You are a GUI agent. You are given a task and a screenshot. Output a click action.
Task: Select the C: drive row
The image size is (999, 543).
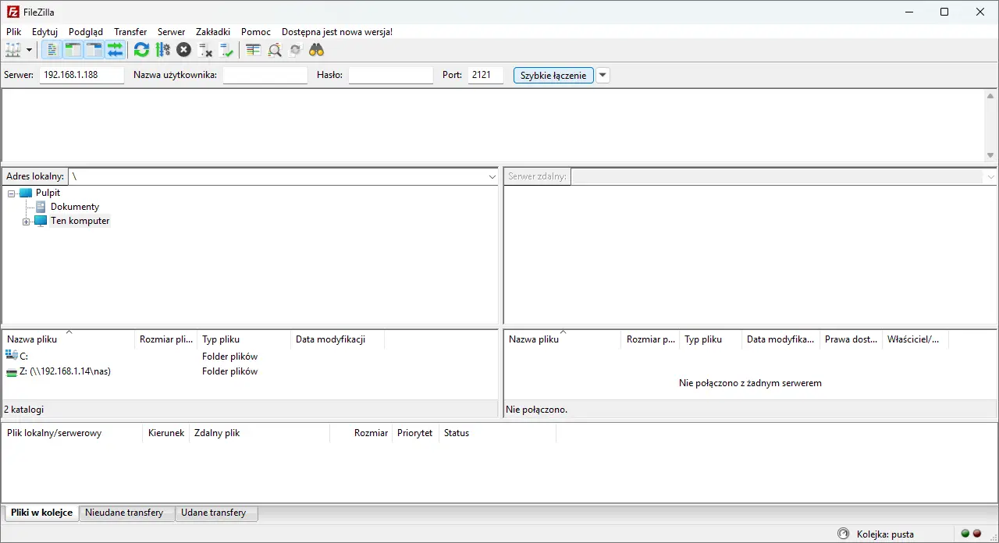(x=250, y=357)
